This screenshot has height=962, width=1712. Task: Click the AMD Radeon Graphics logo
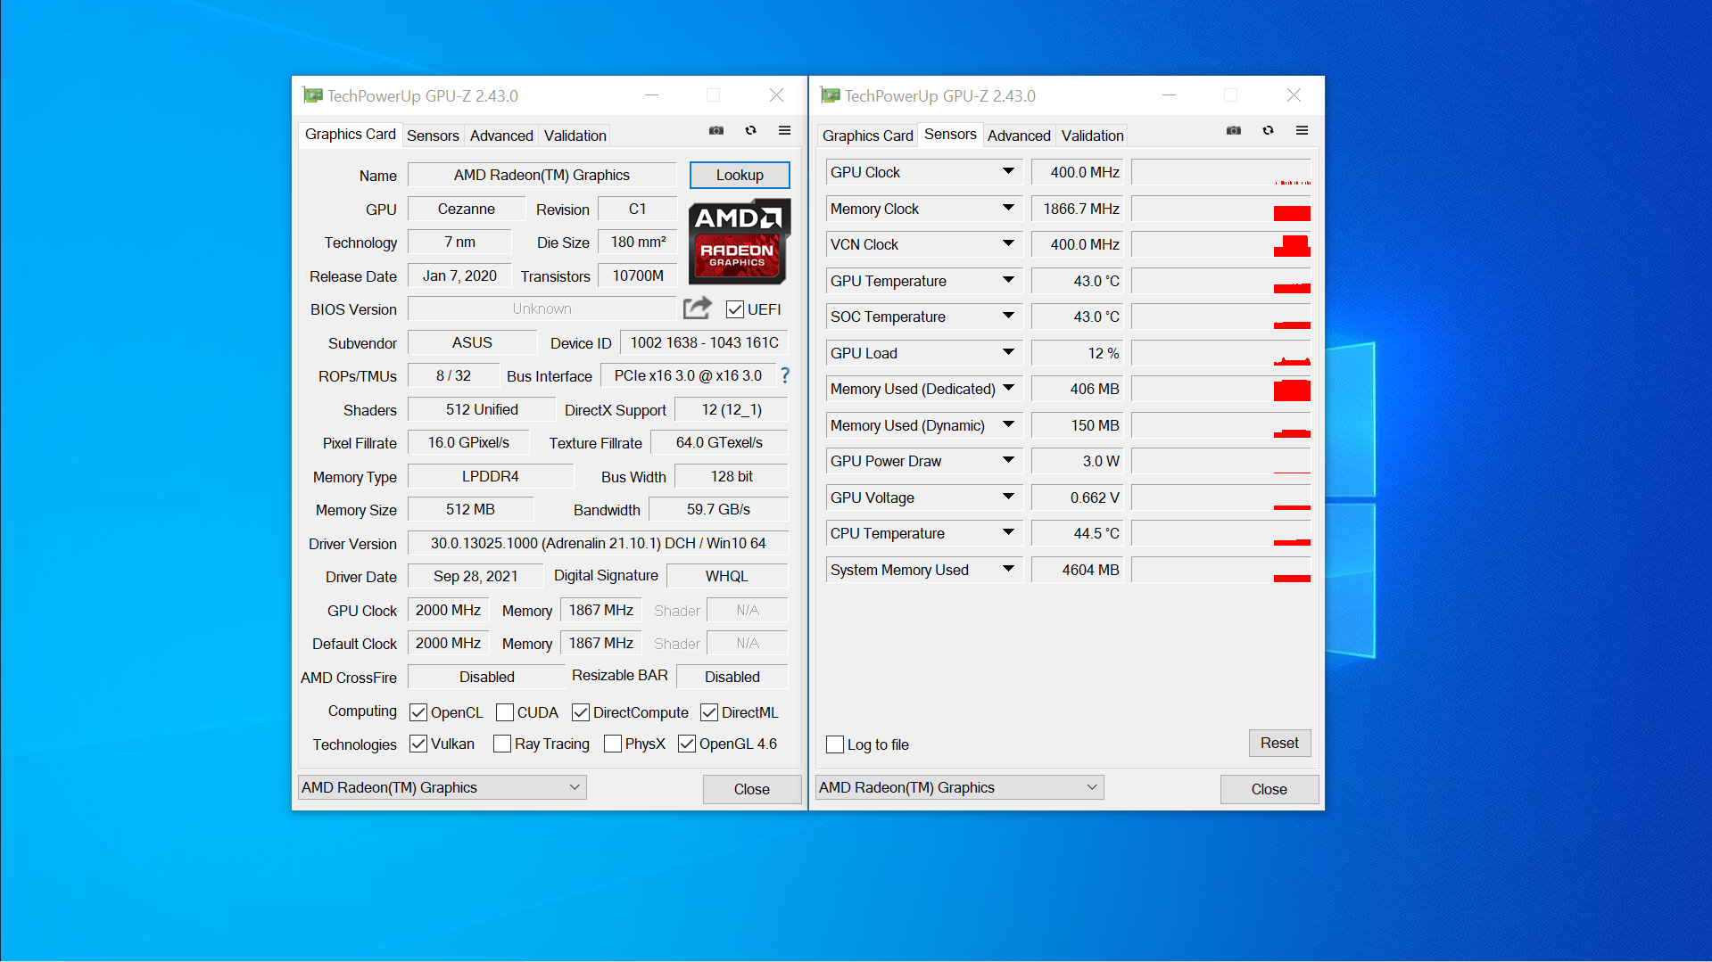coord(739,242)
